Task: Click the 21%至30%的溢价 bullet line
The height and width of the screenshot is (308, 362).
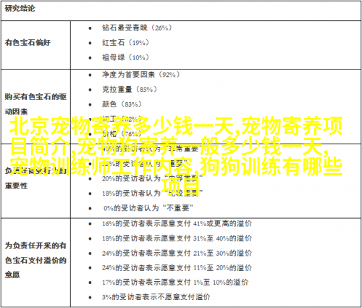Action: coord(177,253)
